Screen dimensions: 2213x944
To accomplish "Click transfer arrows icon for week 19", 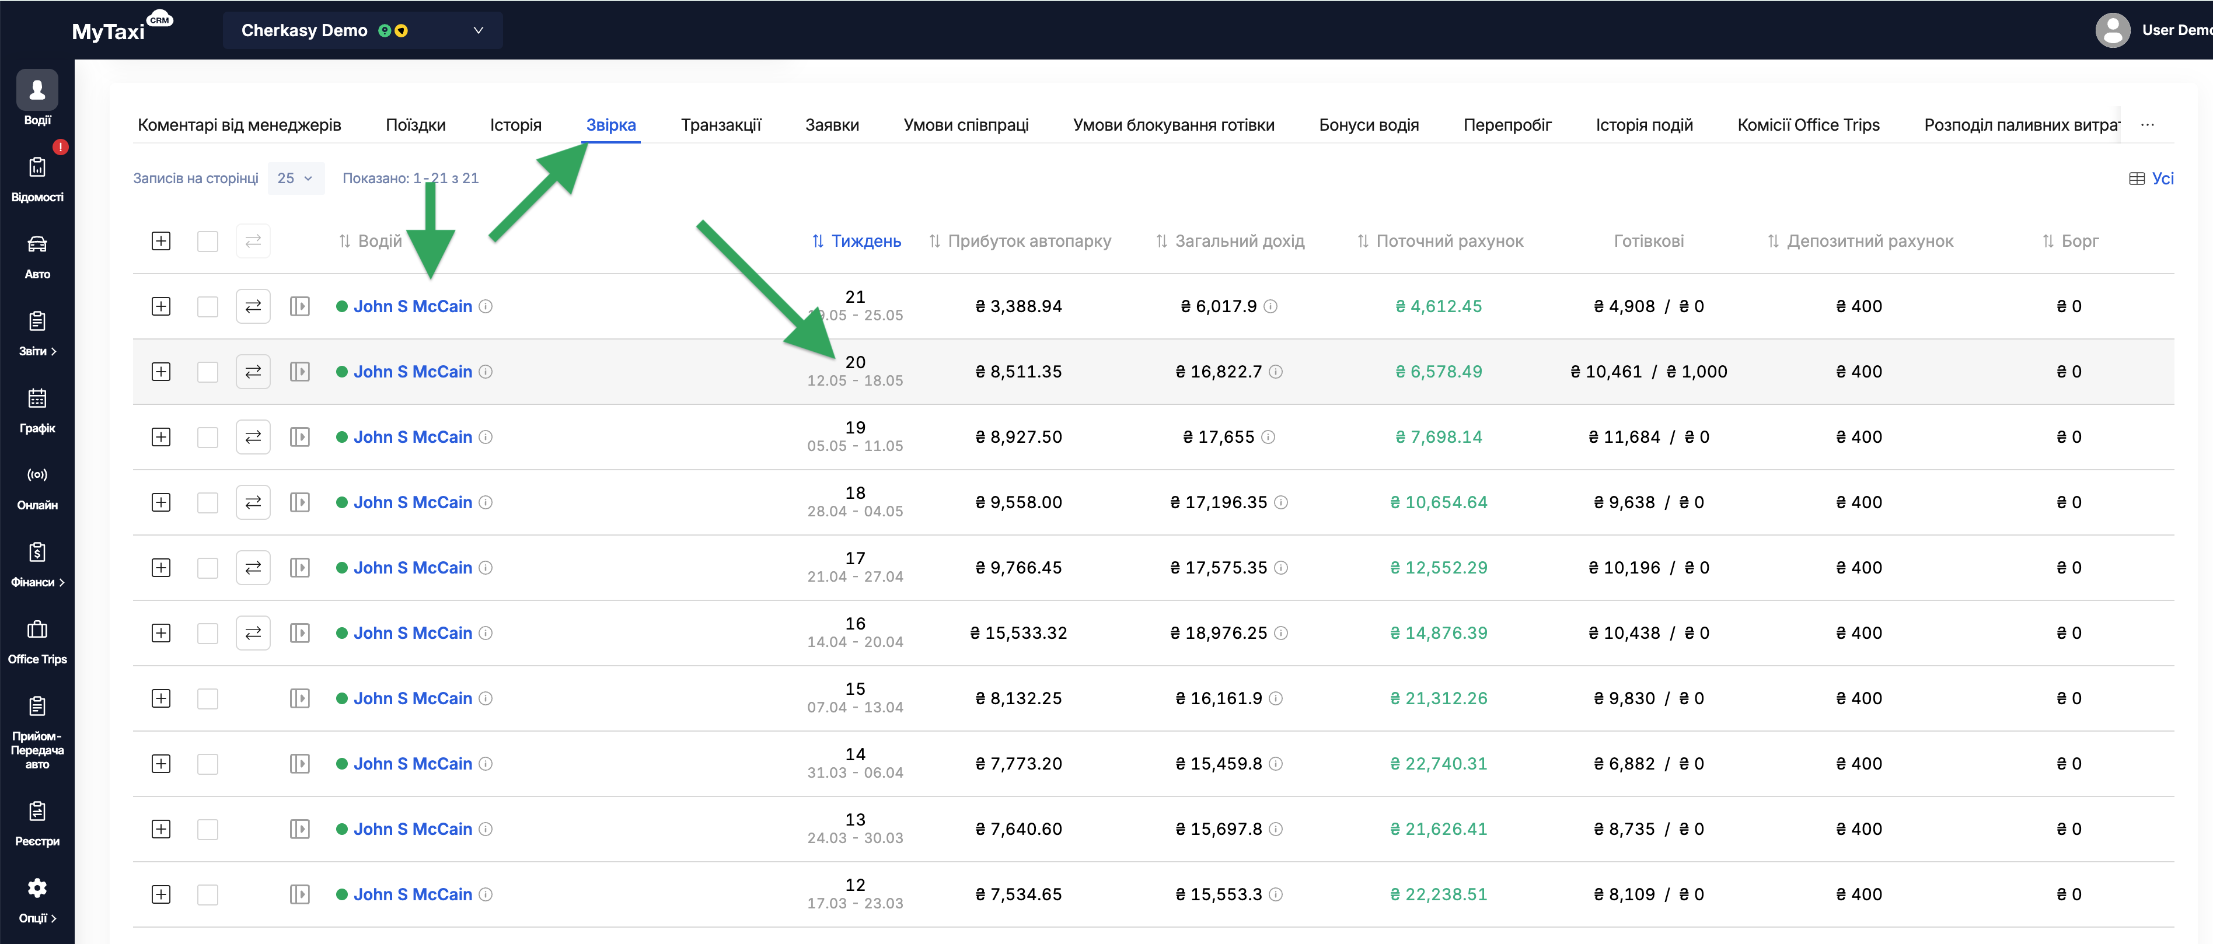I will click(x=253, y=437).
